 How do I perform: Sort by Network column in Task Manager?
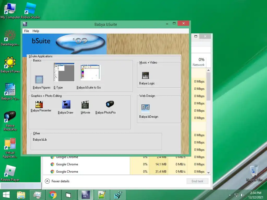[x=199, y=62]
